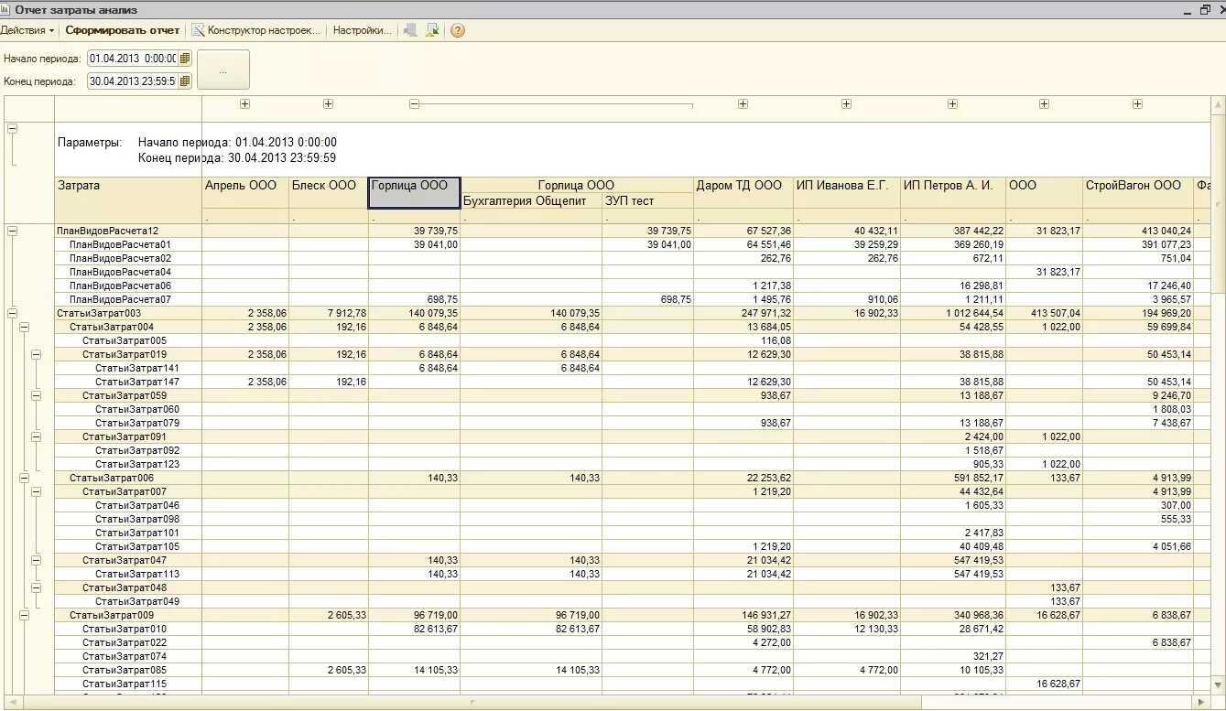Open the Настройки... dialog
This screenshot has height=711, width=1226.
point(362,30)
